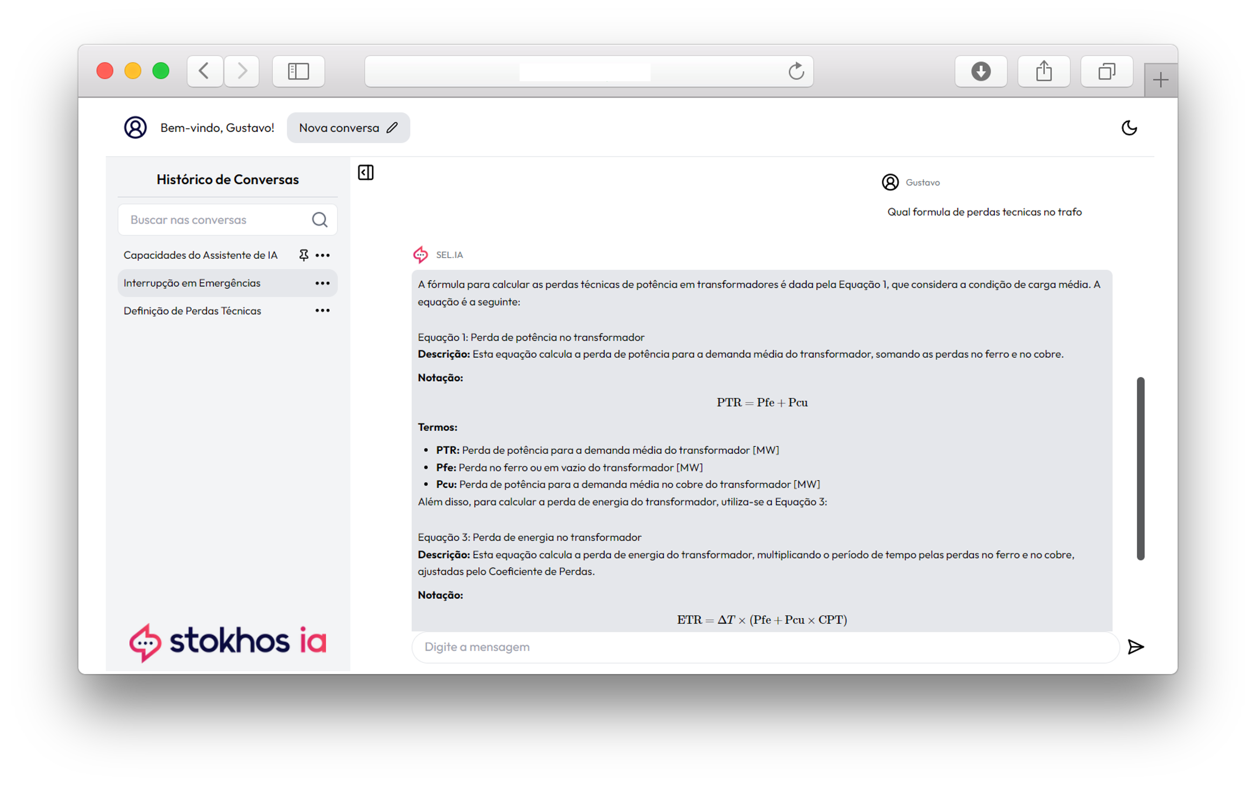Click the send message arrow icon
This screenshot has width=1256, height=786.
click(x=1135, y=647)
